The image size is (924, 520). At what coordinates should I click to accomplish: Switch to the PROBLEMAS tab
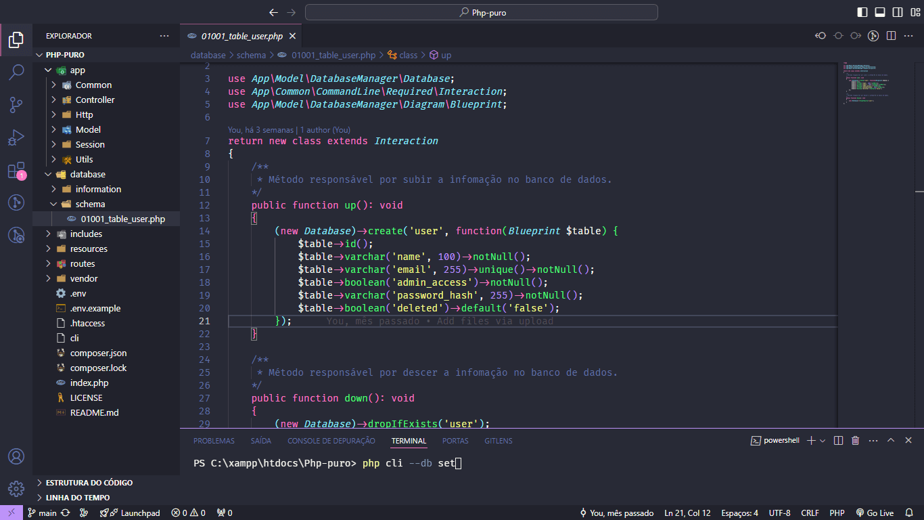pos(214,440)
